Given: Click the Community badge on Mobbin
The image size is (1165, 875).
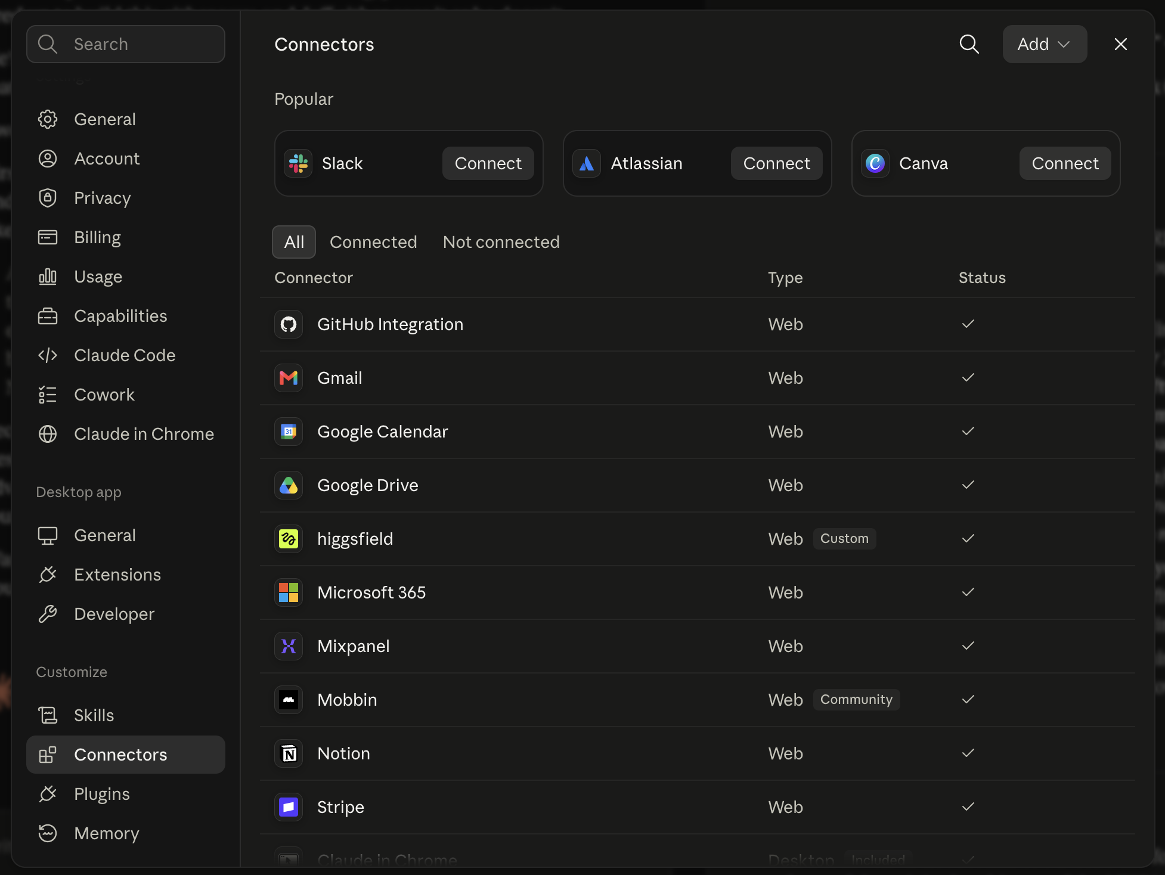Looking at the screenshot, I should pos(856,700).
